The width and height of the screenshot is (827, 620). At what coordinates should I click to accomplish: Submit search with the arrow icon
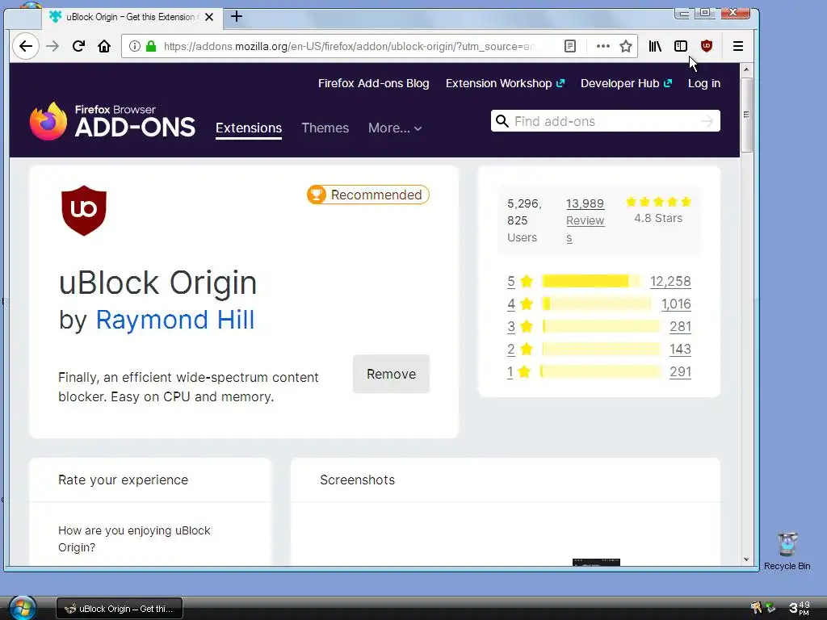click(x=707, y=121)
